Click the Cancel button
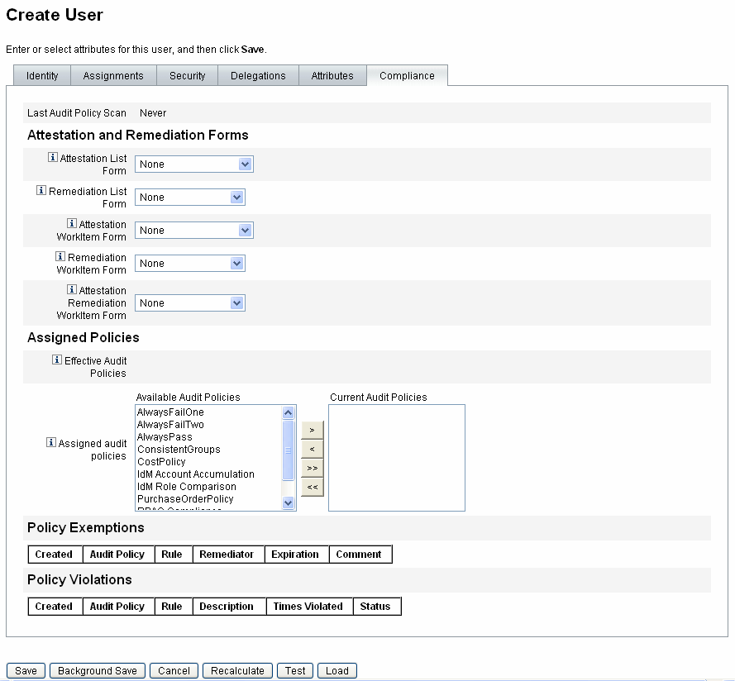Screen dimensions: 735x681 174,671
